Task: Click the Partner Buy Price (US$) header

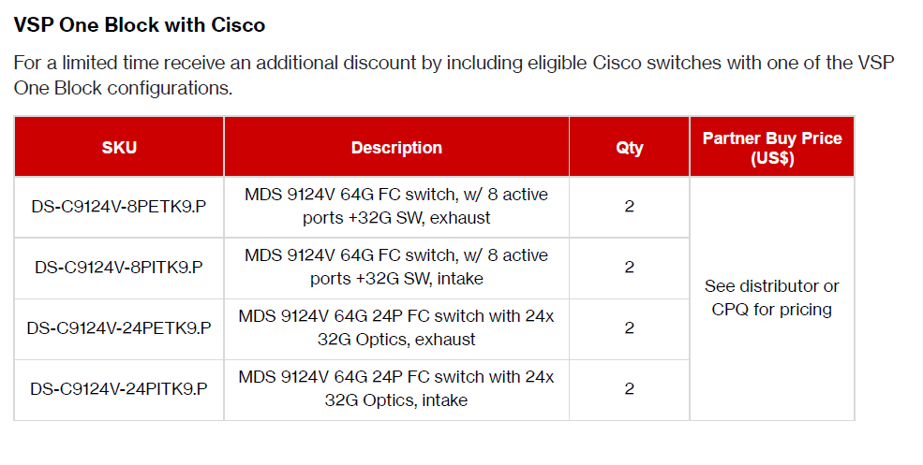Action: [771, 148]
